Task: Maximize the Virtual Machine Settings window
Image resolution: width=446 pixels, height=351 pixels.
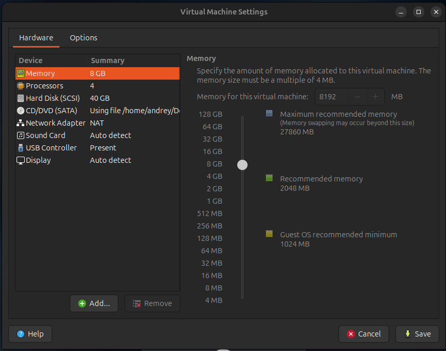Action: pyautogui.click(x=419, y=12)
